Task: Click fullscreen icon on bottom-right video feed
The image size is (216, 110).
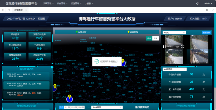Action: pos(207,63)
